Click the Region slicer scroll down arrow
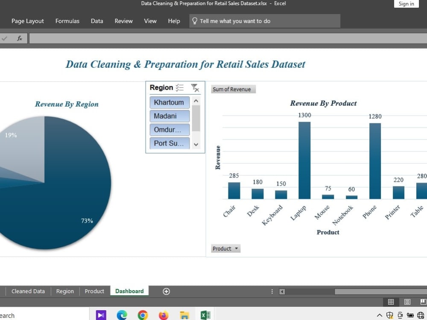Image resolution: width=427 pixels, height=320 pixels. point(196,145)
